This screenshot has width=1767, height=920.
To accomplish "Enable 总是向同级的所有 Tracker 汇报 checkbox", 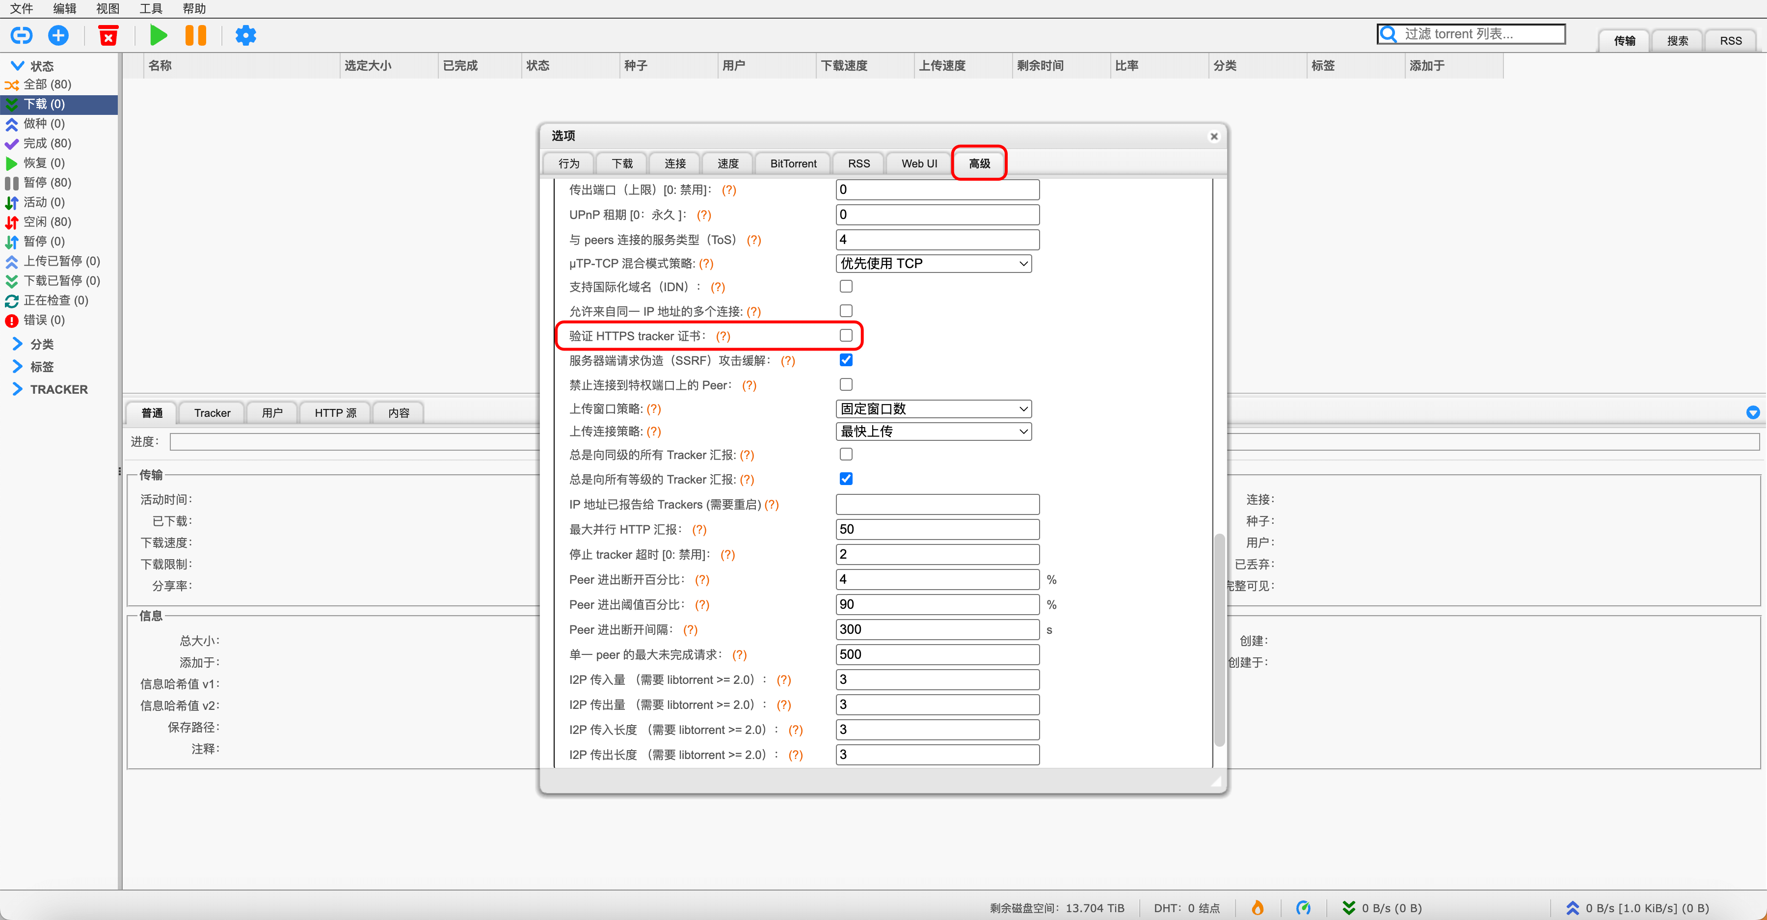I will pyautogui.click(x=846, y=454).
